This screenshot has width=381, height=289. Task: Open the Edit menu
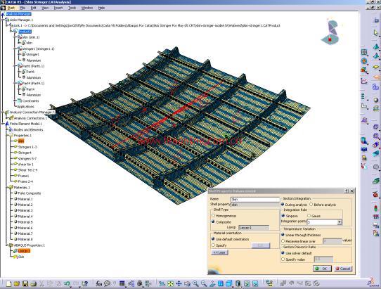pos(33,8)
